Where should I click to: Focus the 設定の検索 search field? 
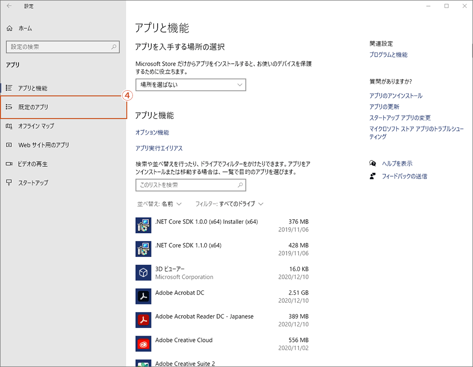tap(63, 47)
